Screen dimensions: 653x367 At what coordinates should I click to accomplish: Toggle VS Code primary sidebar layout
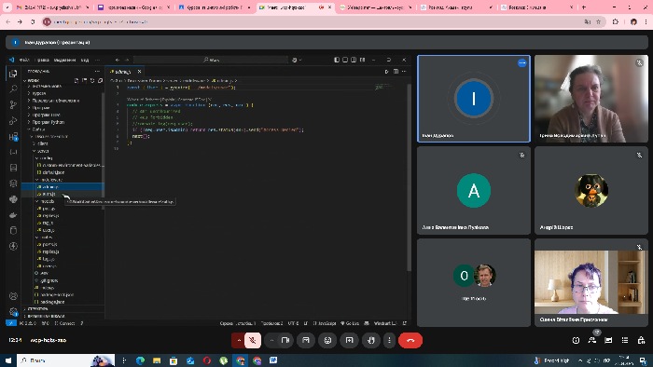click(x=337, y=60)
